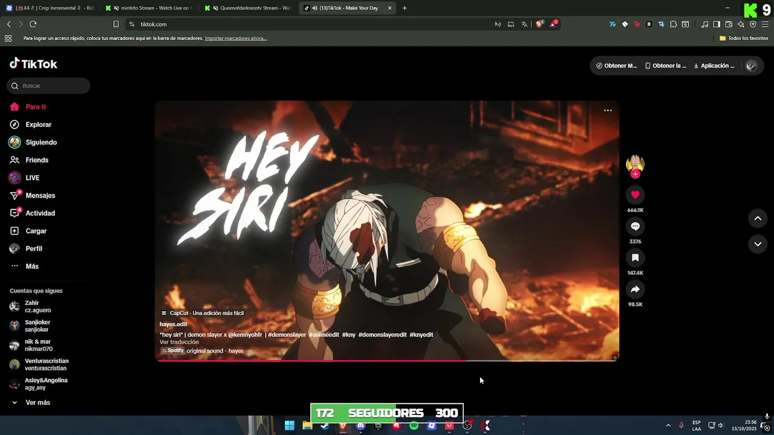Open the Brave Wallet icon
The height and width of the screenshot is (435, 774).
point(729,24)
